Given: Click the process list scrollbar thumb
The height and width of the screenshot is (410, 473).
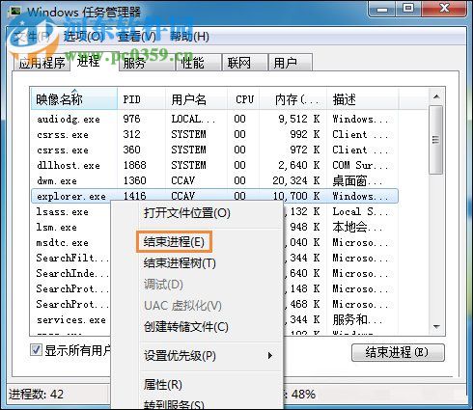Looking at the screenshot, I should click(x=436, y=140).
